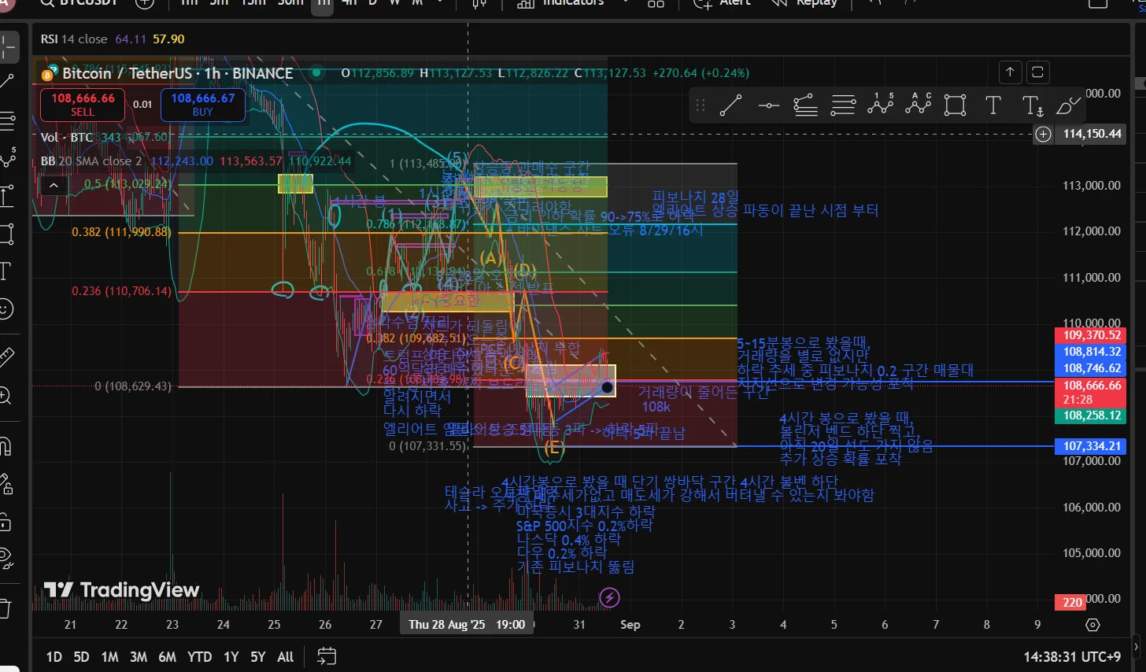Click the purple lightning event marker on time axis
The image size is (1146, 672).
[x=608, y=598]
